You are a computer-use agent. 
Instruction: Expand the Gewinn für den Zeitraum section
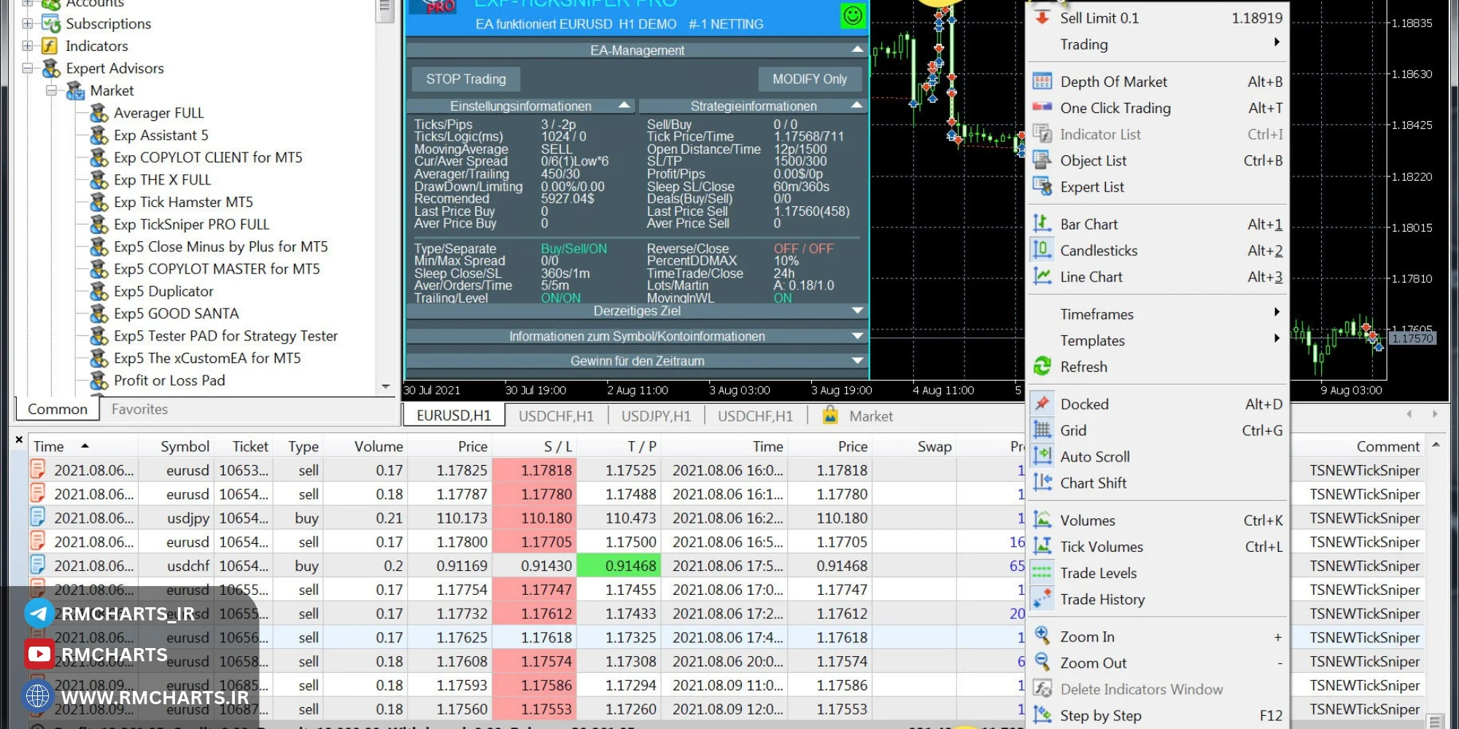click(858, 361)
